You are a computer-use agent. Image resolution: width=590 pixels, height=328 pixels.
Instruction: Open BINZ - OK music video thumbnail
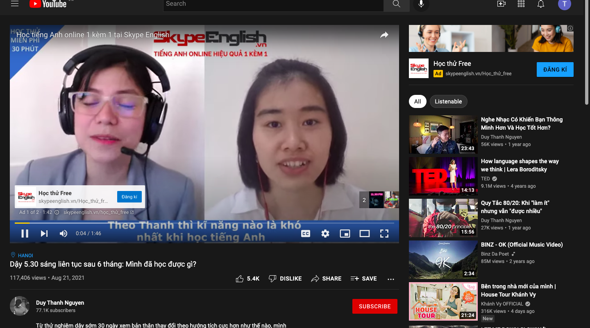[x=443, y=260]
